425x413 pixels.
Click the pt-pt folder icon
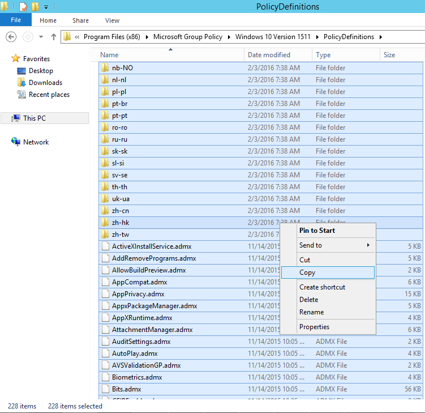click(105, 116)
